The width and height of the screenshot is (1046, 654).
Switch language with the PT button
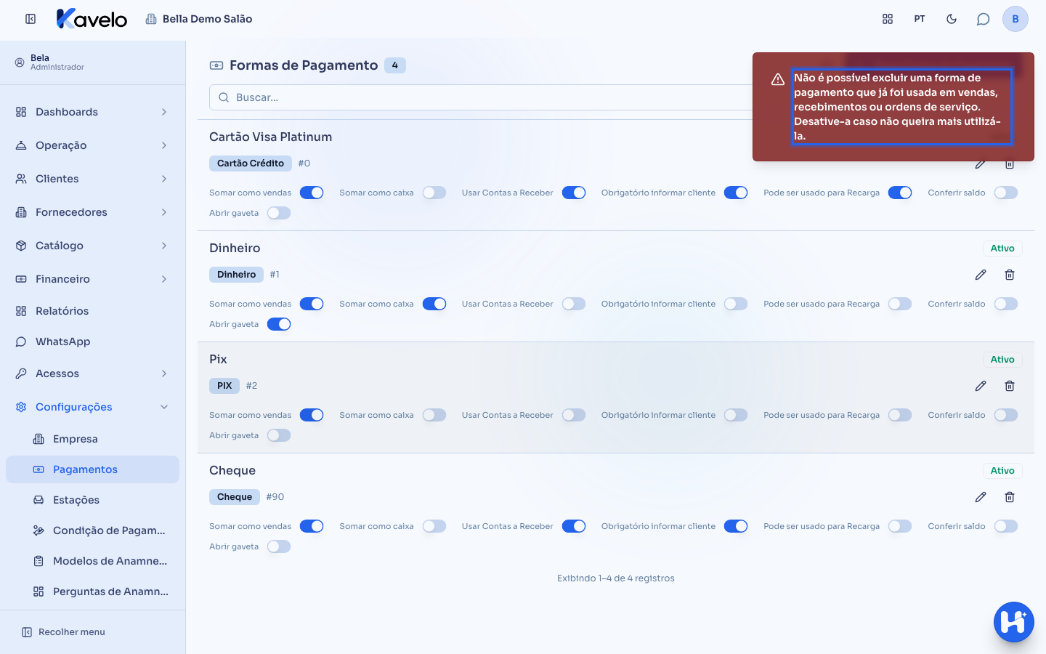(x=920, y=19)
